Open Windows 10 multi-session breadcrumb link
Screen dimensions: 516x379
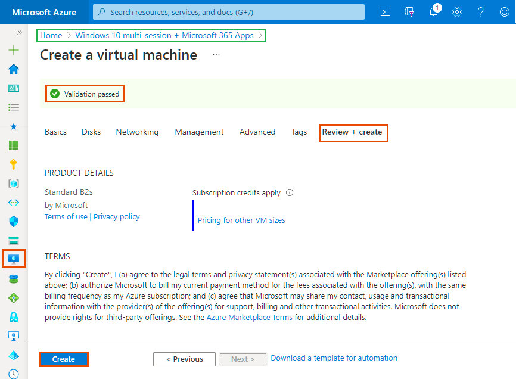tap(164, 35)
